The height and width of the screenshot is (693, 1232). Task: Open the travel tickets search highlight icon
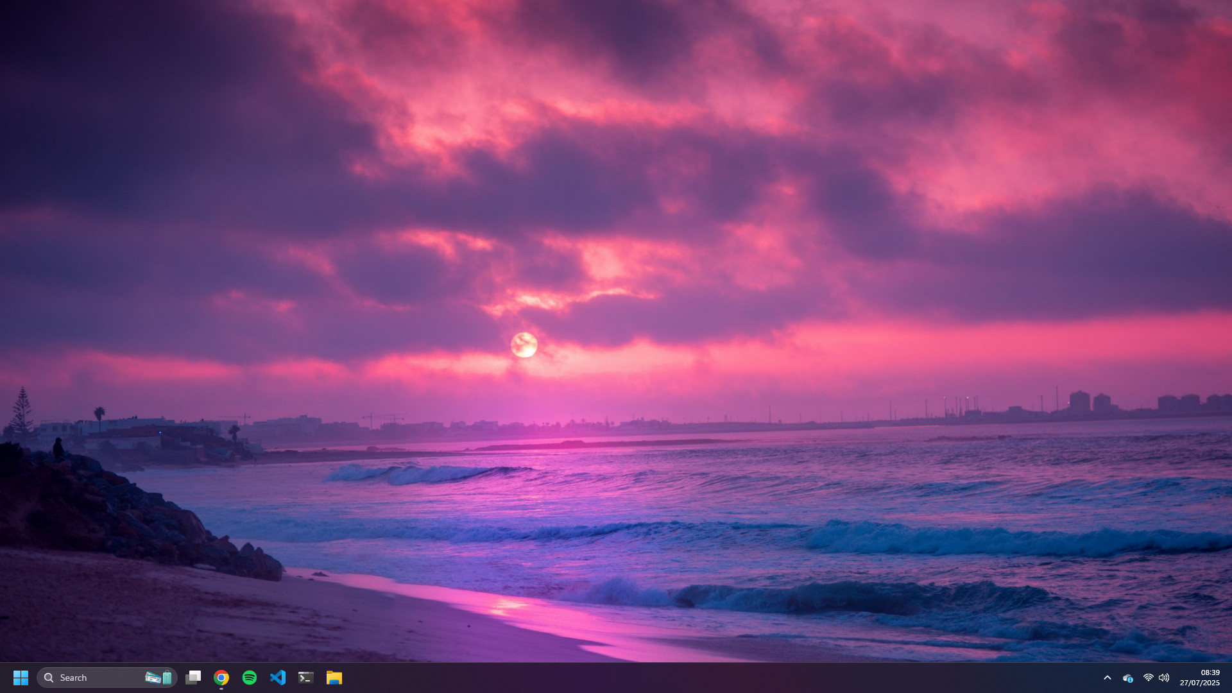click(158, 678)
